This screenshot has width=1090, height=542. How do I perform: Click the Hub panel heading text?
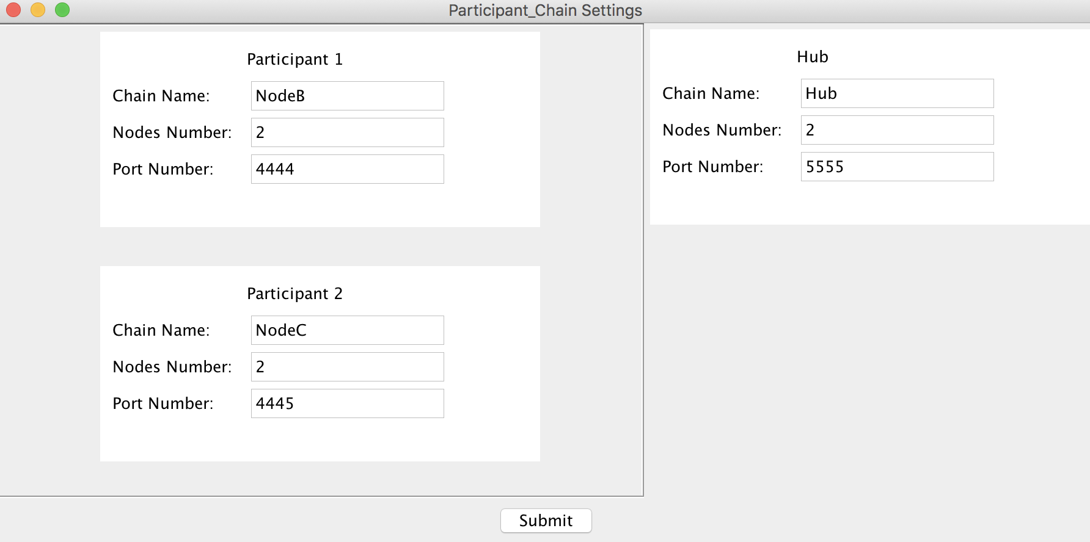[x=813, y=57]
